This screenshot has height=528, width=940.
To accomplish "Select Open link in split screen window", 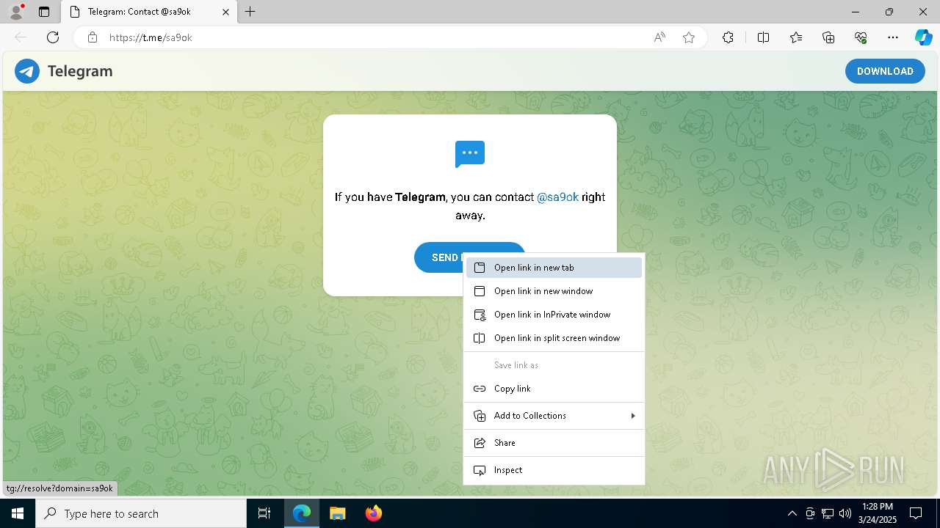I will point(554,338).
